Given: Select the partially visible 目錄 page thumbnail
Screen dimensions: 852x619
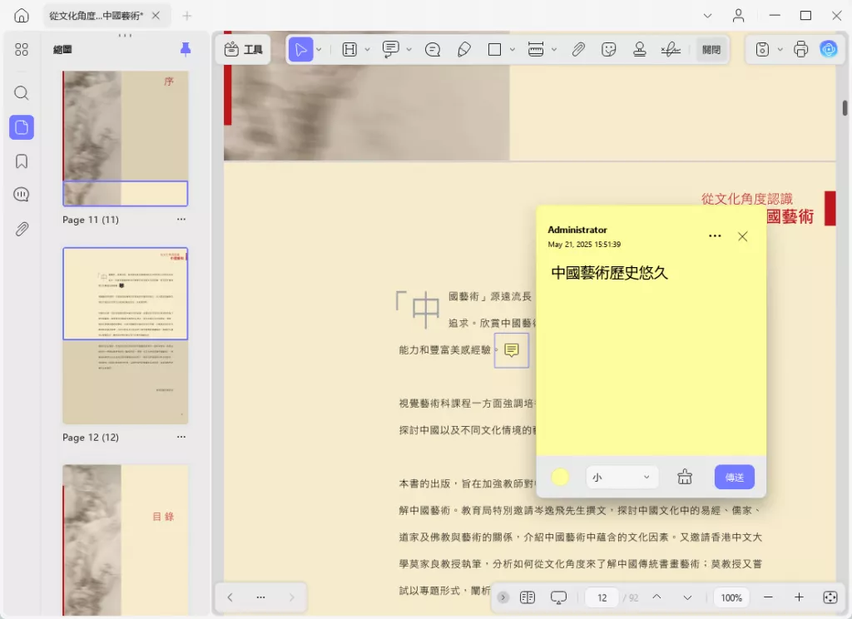Looking at the screenshot, I should (125, 540).
